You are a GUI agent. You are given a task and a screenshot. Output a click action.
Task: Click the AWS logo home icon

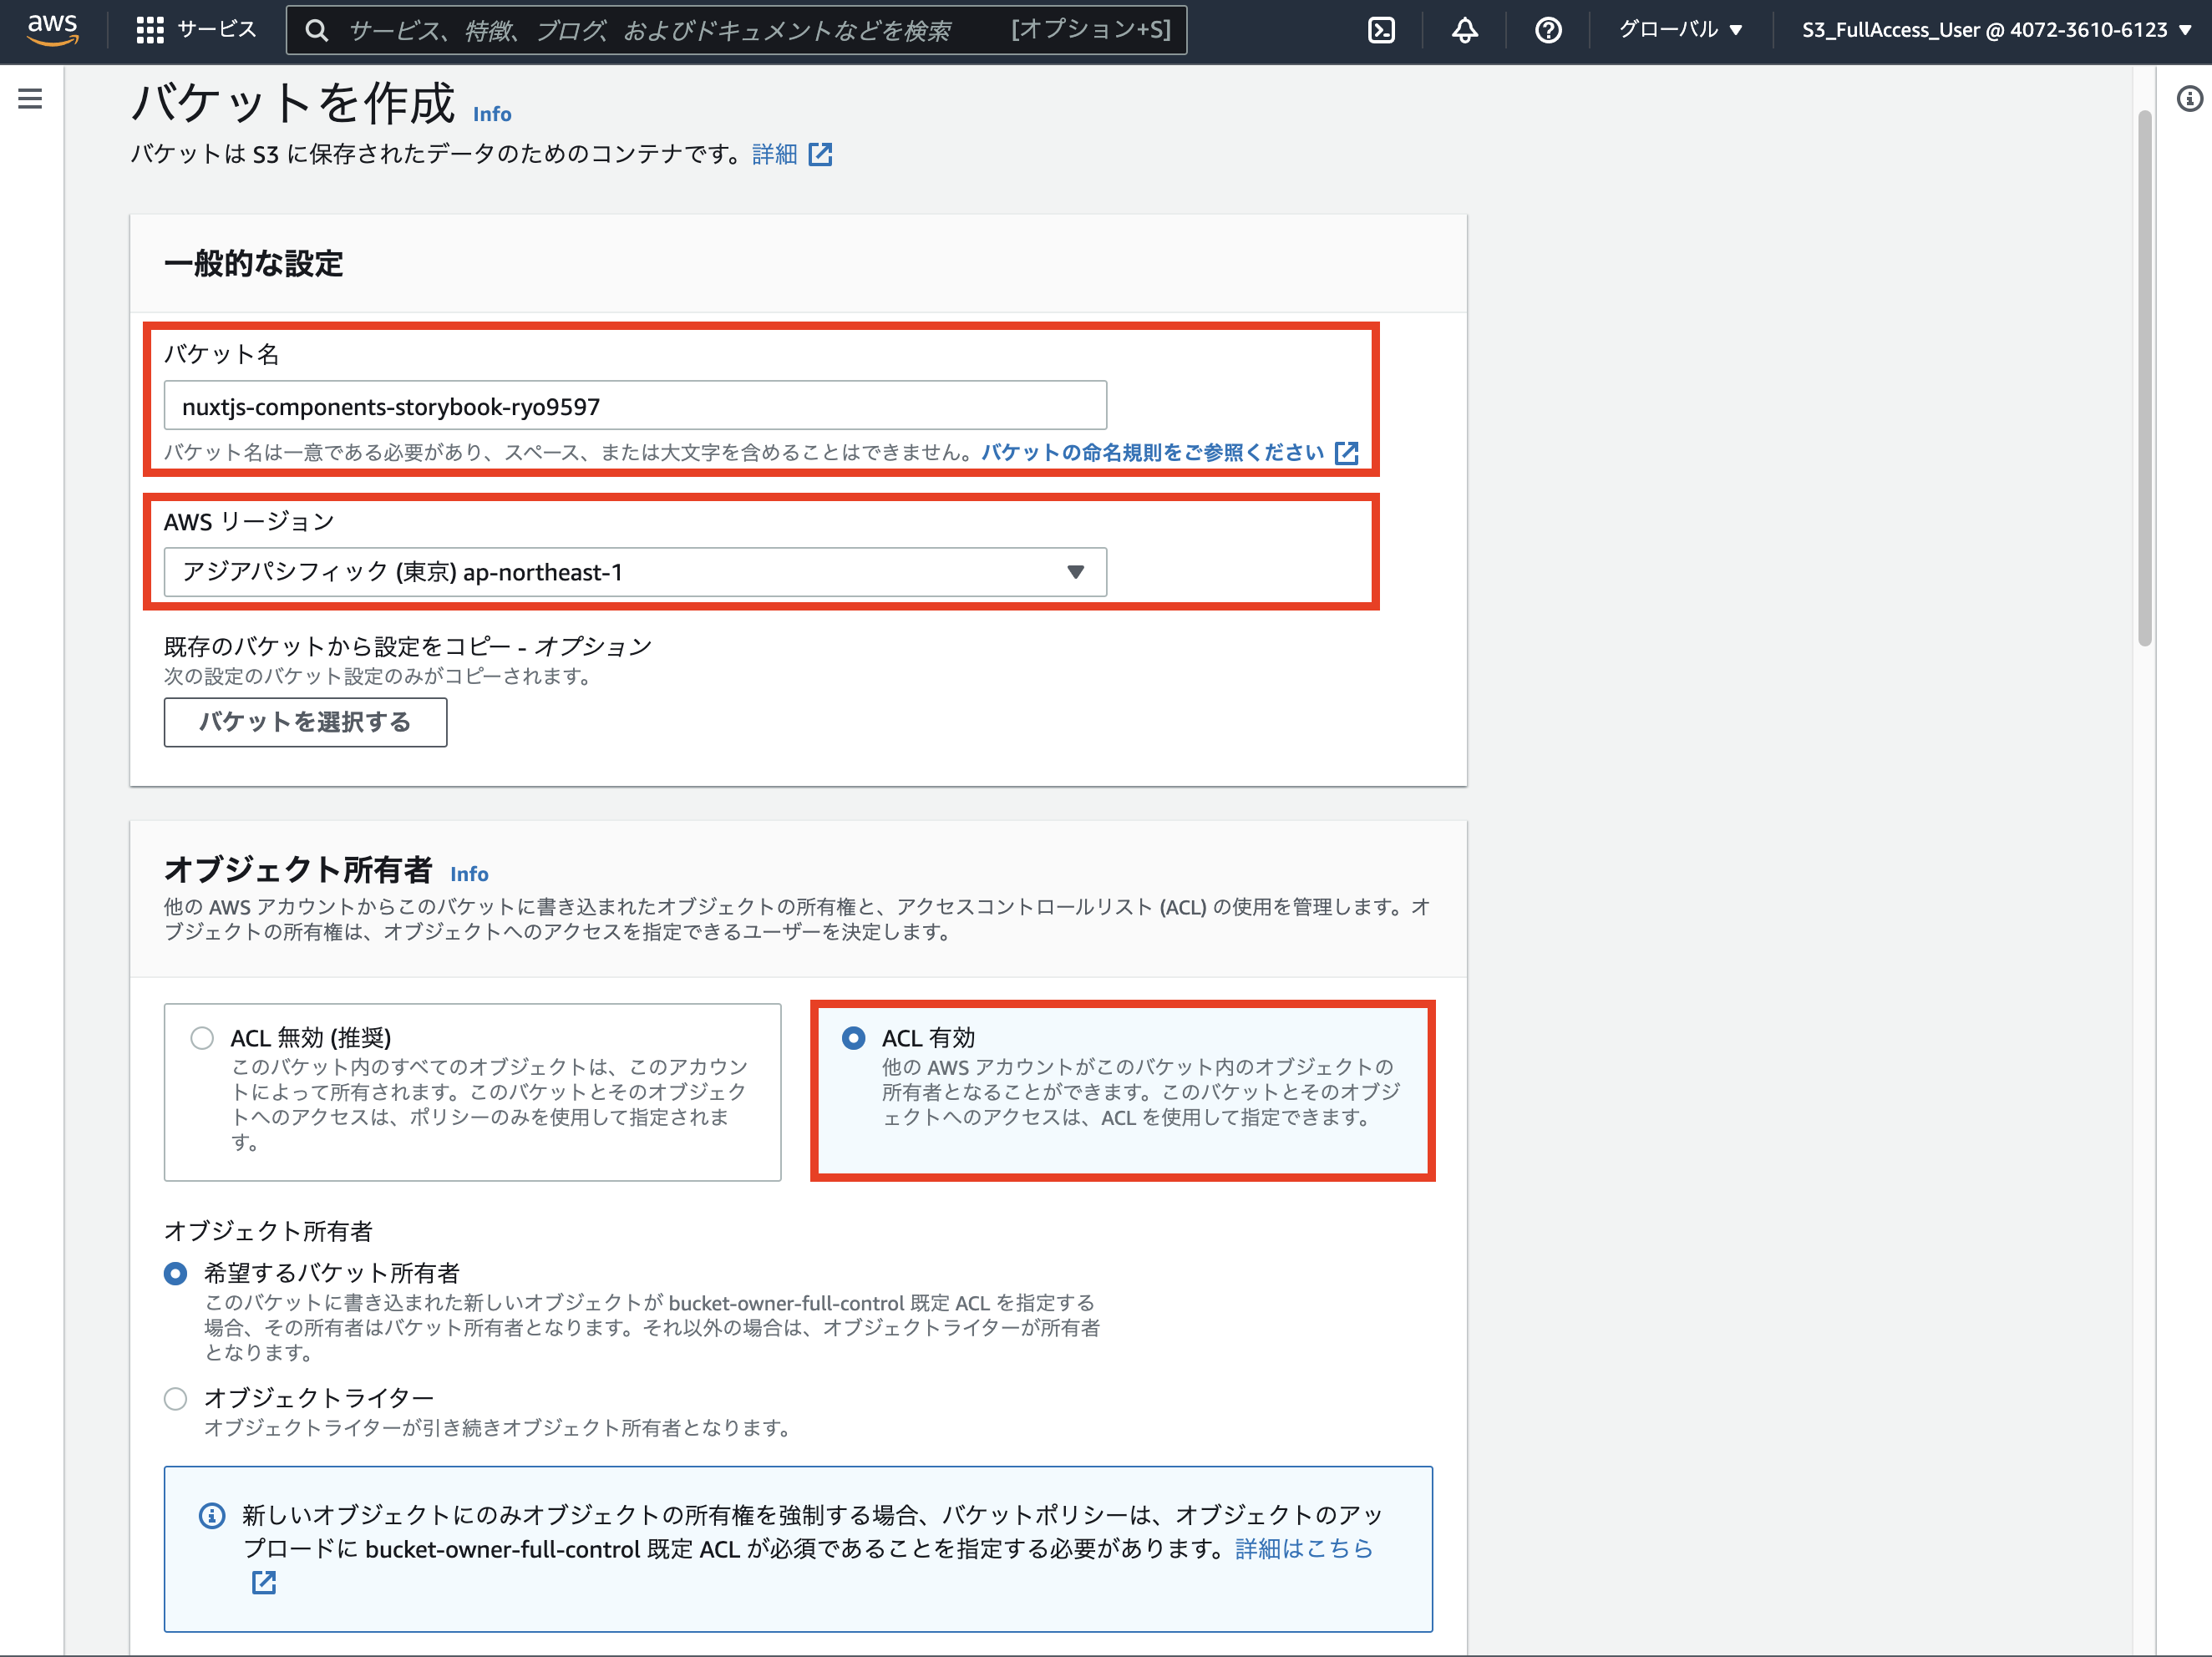click(52, 29)
